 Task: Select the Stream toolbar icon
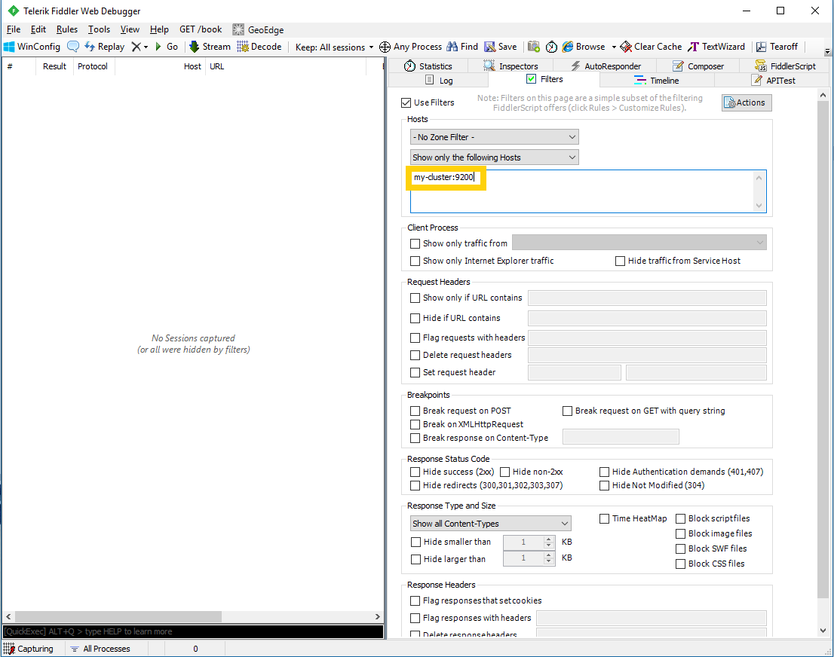coord(210,46)
